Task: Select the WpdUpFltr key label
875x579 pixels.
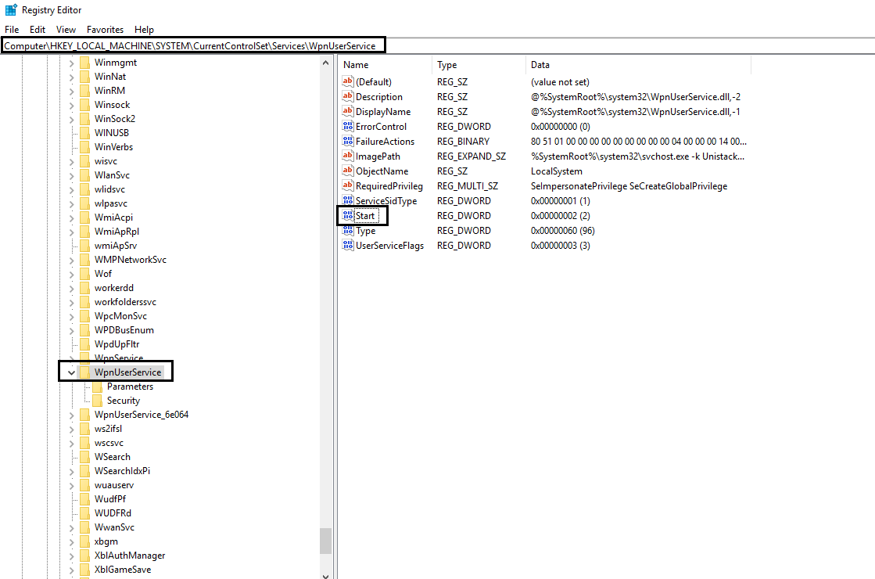Action: click(117, 344)
